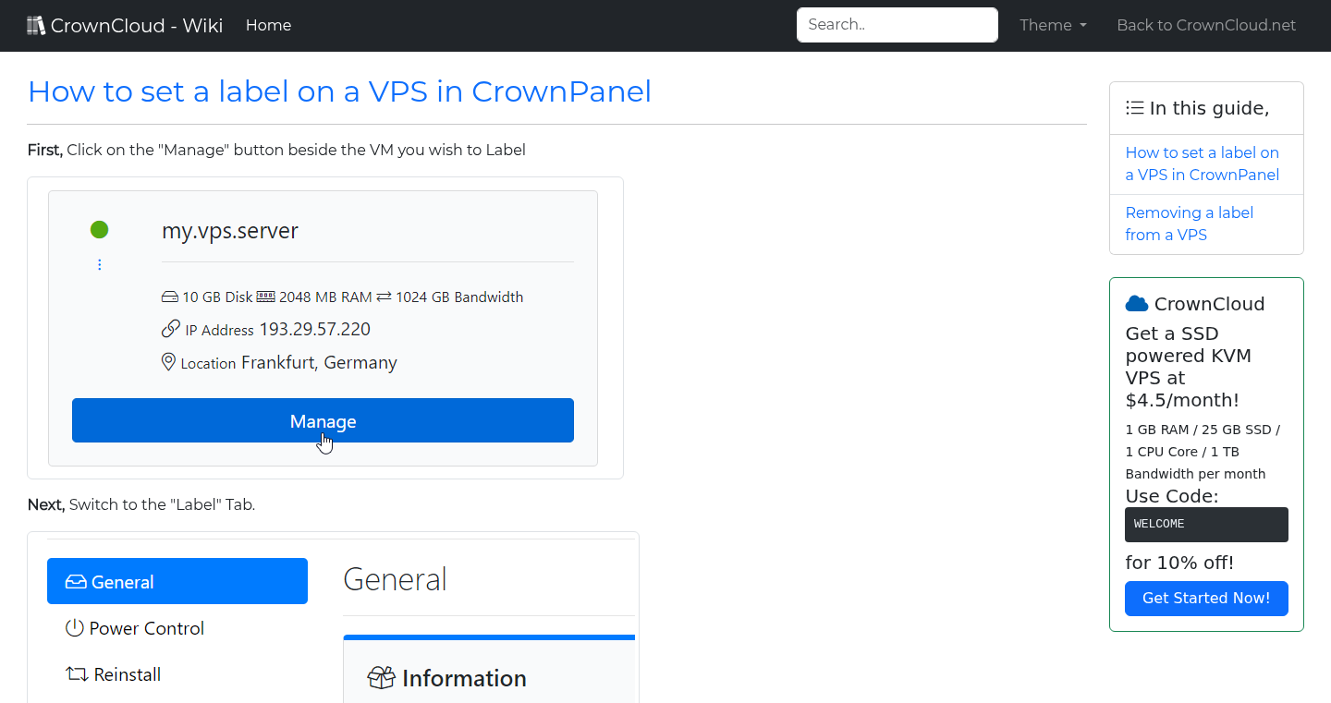Image resolution: width=1331 pixels, height=703 pixels.
Task: Open the Theme dropdown menu
Action: point(1053,25)
